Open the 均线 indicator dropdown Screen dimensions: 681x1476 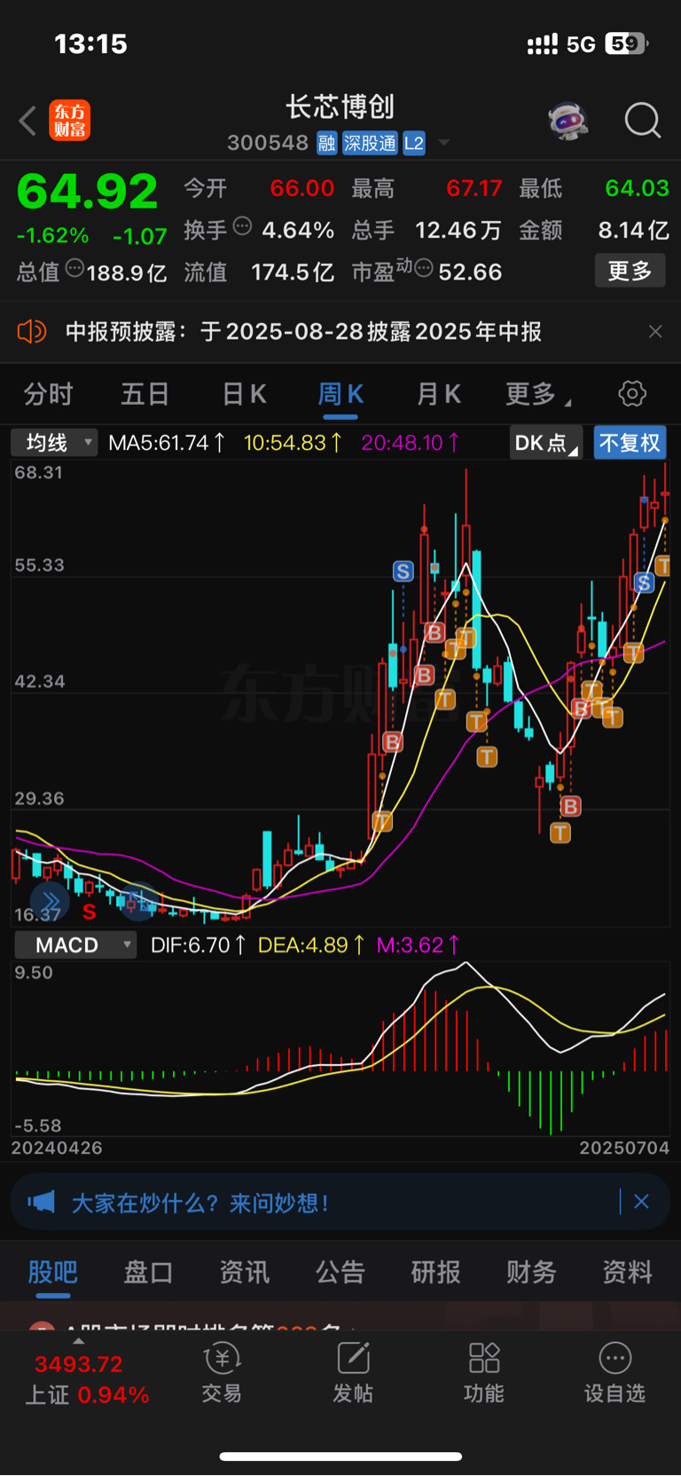[x=54, y=442]
